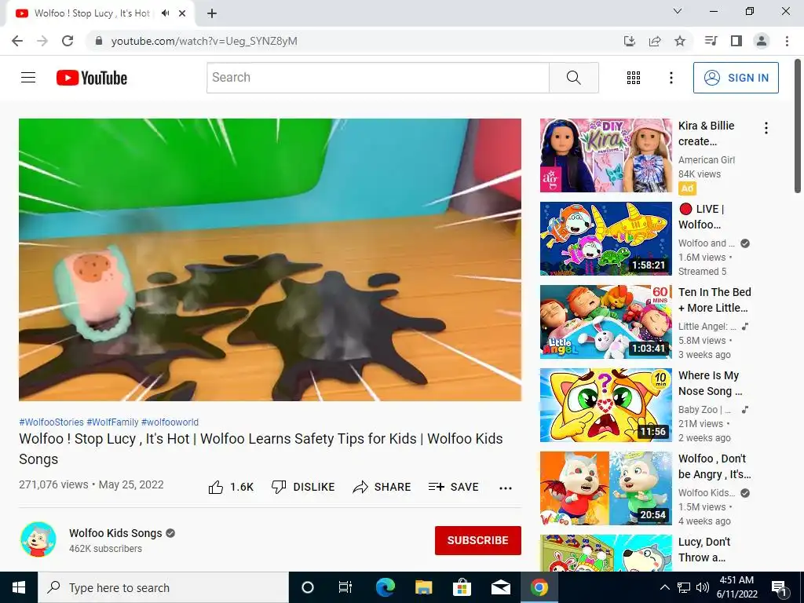Reload the YouTube page
This screenshot has height=603, width=804.
(68, 41)
